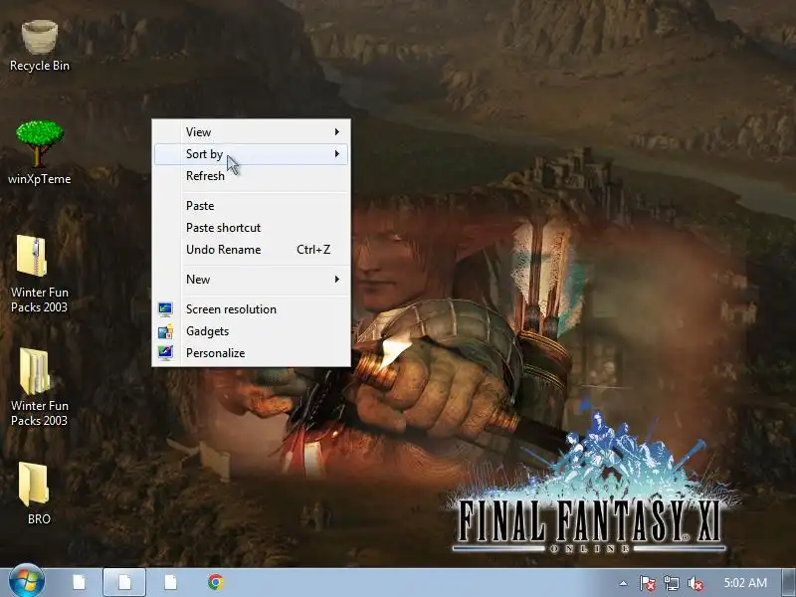Click the Screen resolution monitor icon

(x=165, y=309)
